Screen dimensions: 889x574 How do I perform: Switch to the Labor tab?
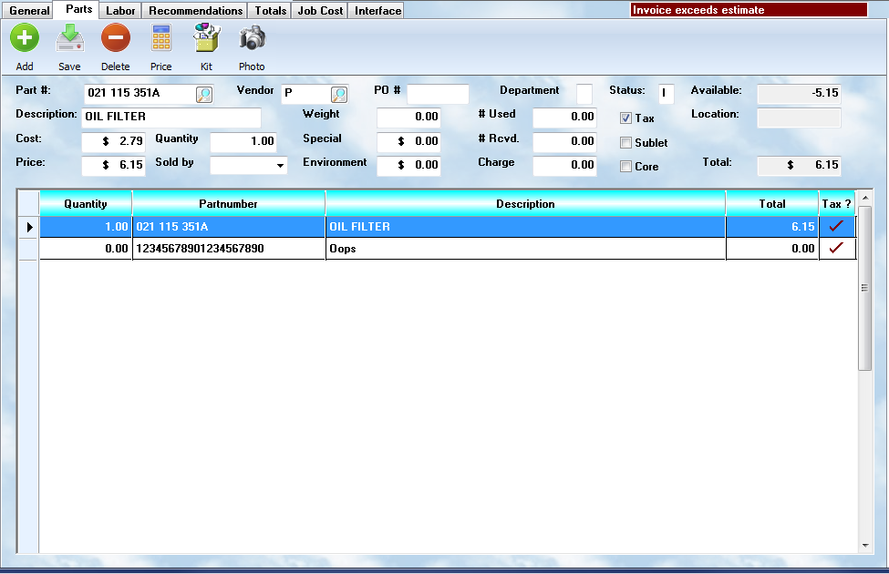point(120,11)
